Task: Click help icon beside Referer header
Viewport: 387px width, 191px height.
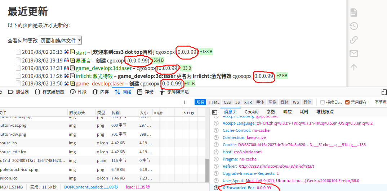Action: [216, 166]
